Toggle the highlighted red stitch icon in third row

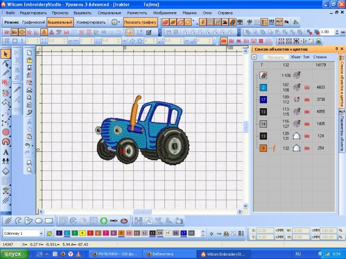224,41
